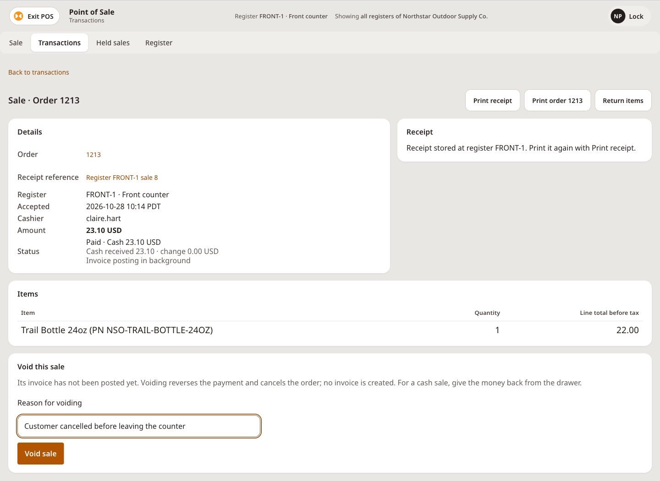Click the 'Void this sale' heading
The height and width of the screenshot is (481, 660).
click(x=41, y=367)
